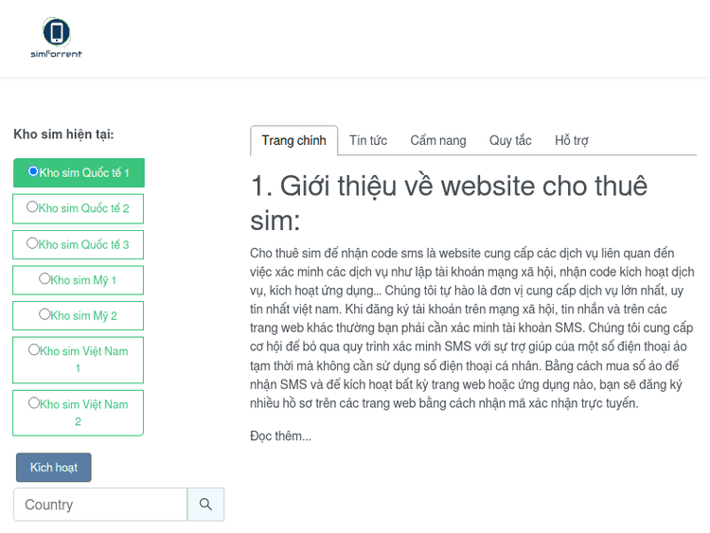This screenshot has height=533, width=710.
Task: Go to the Quy tắc tab
Action: tap(510, 140)
